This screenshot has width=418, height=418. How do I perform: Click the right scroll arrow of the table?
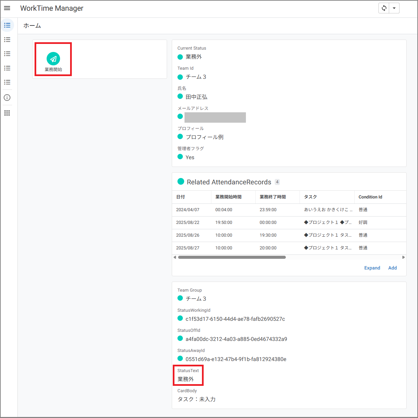click(404, 257)
